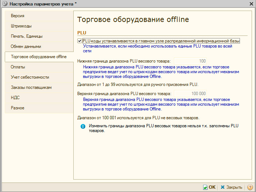
Task: Click the lower PLU range field showing 100
Action: (x=191, y=61)
